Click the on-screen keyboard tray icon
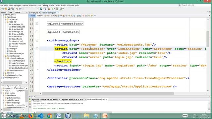The width and height of the screenshot is (212, 119). click(185, 116)
